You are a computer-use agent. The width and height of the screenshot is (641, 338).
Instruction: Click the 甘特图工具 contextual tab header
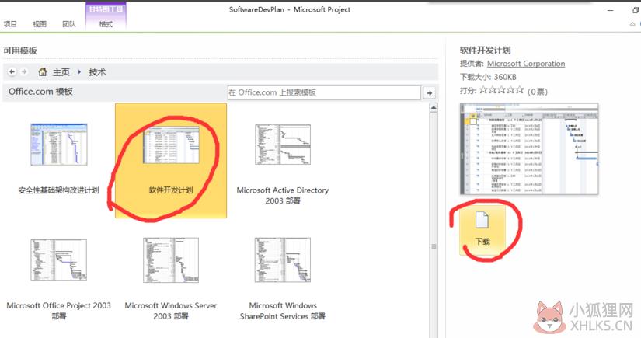coord(106,9)
